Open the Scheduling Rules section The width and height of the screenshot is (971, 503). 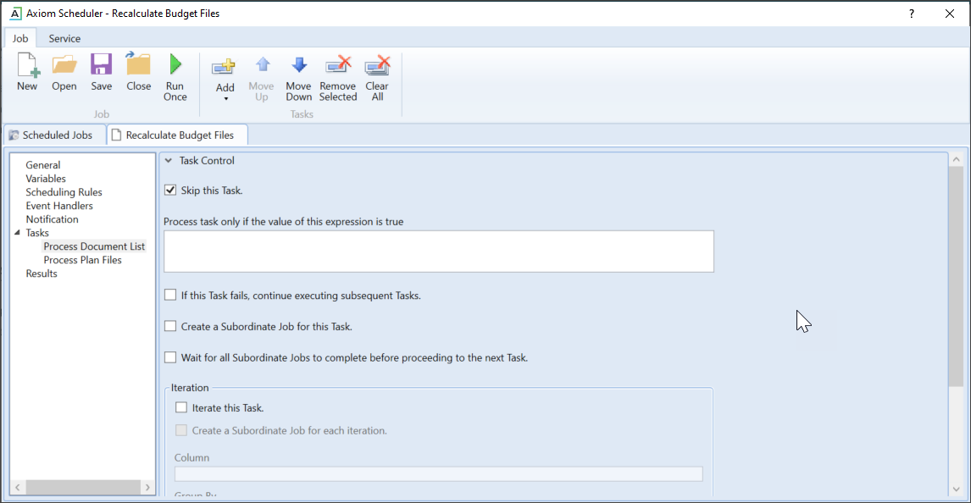point(64,192)
